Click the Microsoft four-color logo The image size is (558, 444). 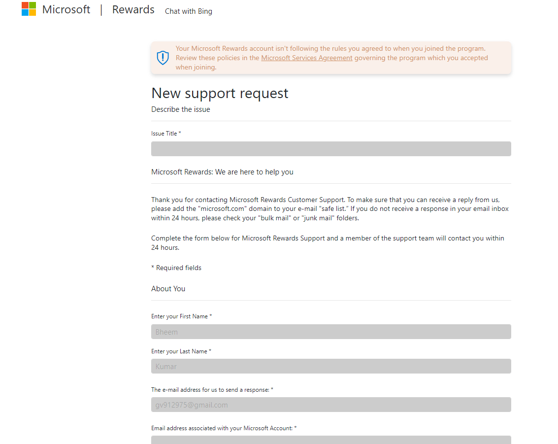point(29,9)
